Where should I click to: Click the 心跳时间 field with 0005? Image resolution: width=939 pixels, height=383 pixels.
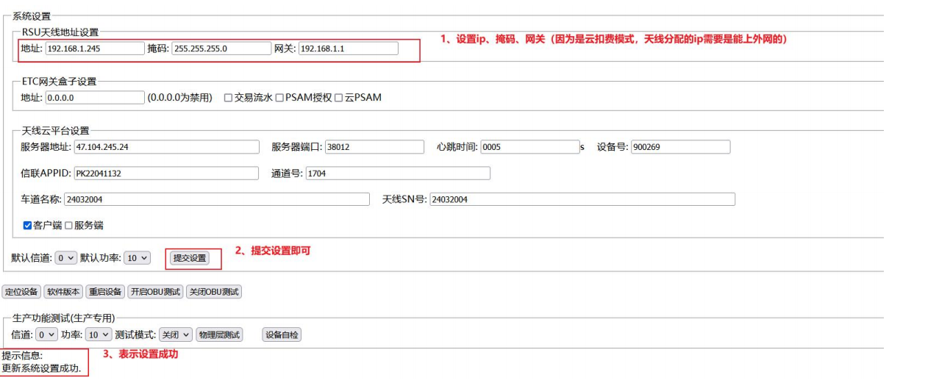(530, 147)
